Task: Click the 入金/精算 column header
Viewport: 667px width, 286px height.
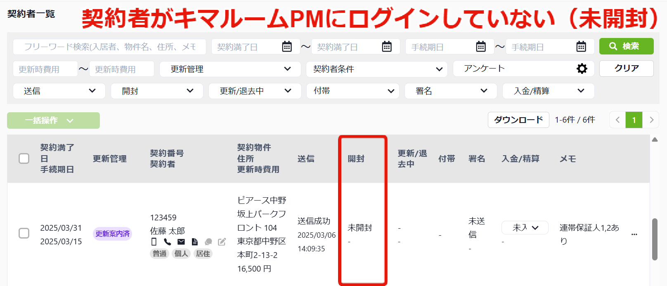Action: point(520,158)
